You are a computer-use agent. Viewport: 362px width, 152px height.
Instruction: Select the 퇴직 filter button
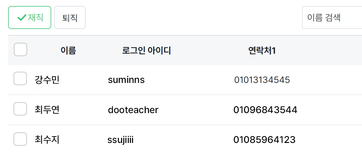pyautogui.click(x=70, y=18)
